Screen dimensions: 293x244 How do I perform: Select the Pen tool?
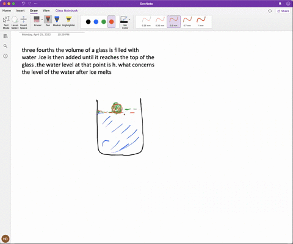(48, 21)
